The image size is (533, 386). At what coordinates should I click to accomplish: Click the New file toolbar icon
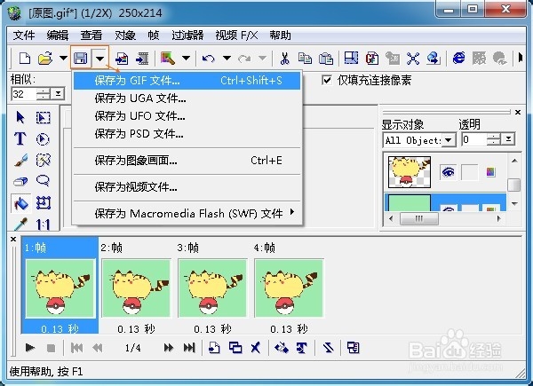(25, 59)
